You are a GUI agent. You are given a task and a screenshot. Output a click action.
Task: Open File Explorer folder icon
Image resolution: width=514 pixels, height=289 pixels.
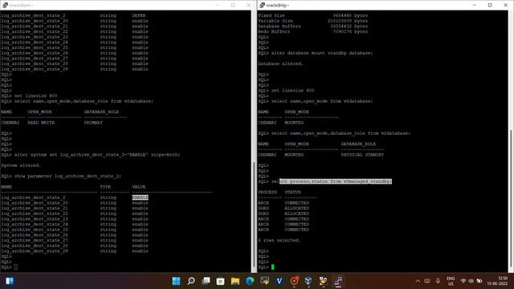coord(235,281)
